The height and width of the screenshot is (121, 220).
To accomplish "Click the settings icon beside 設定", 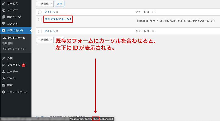I will pos(4,85).
